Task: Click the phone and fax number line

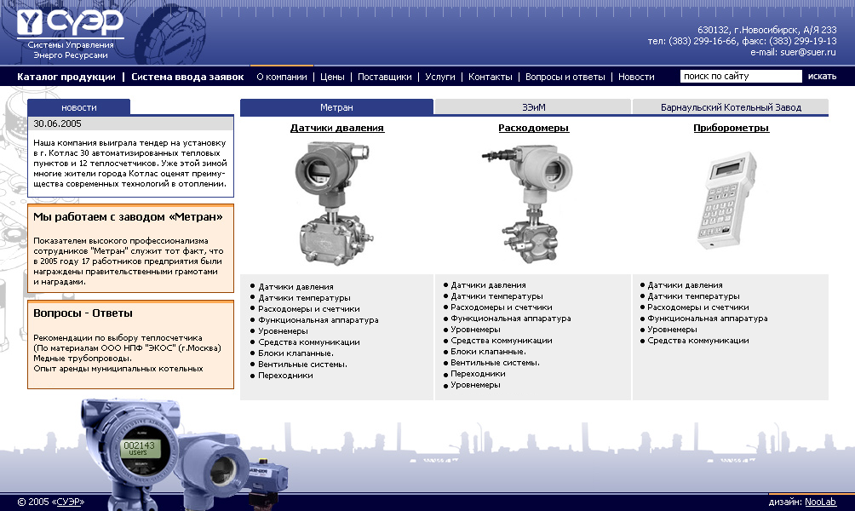Action: coord(742,41)
